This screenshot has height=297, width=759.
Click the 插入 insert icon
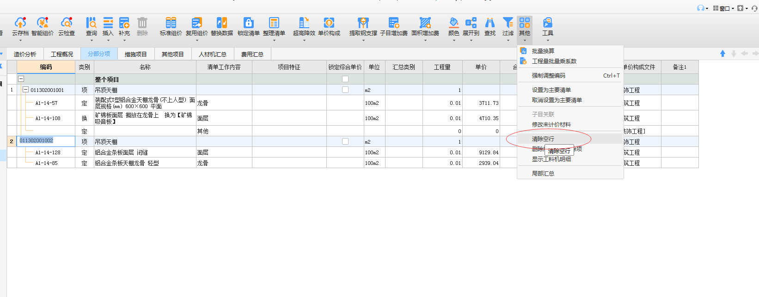coord(108,23)
